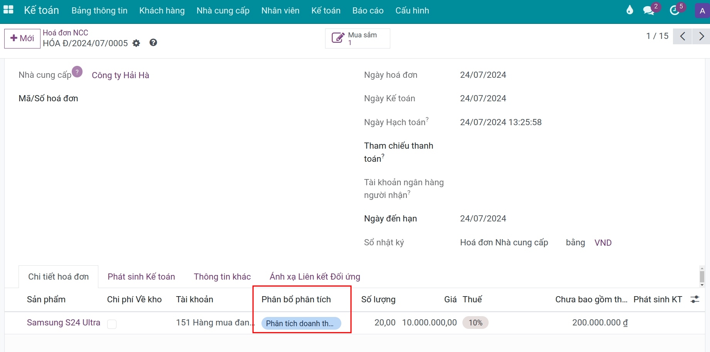Check the Chi phí Về kho checkbox
This screenshot has width=710, height=352.
[x=112, y=324]
